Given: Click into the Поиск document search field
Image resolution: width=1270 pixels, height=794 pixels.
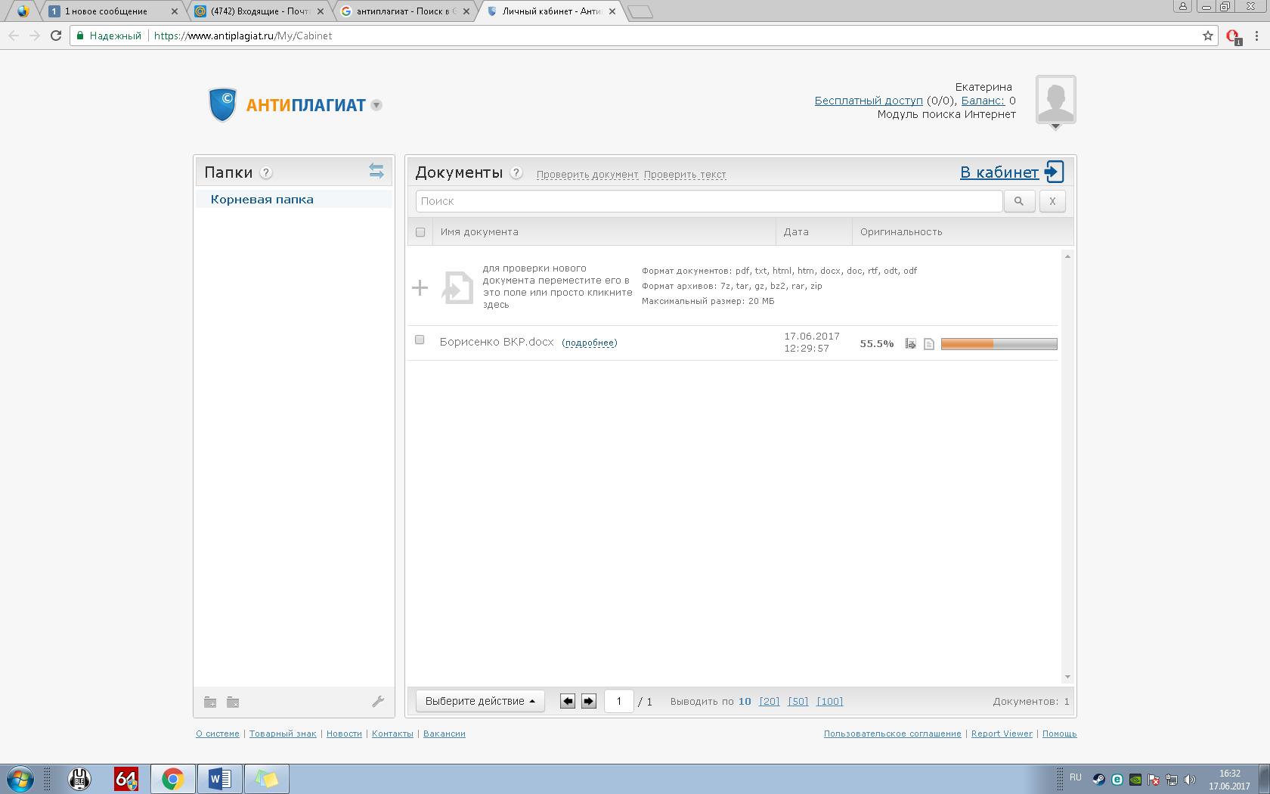Looking at the screenshot, I should [x=708, y=201].
